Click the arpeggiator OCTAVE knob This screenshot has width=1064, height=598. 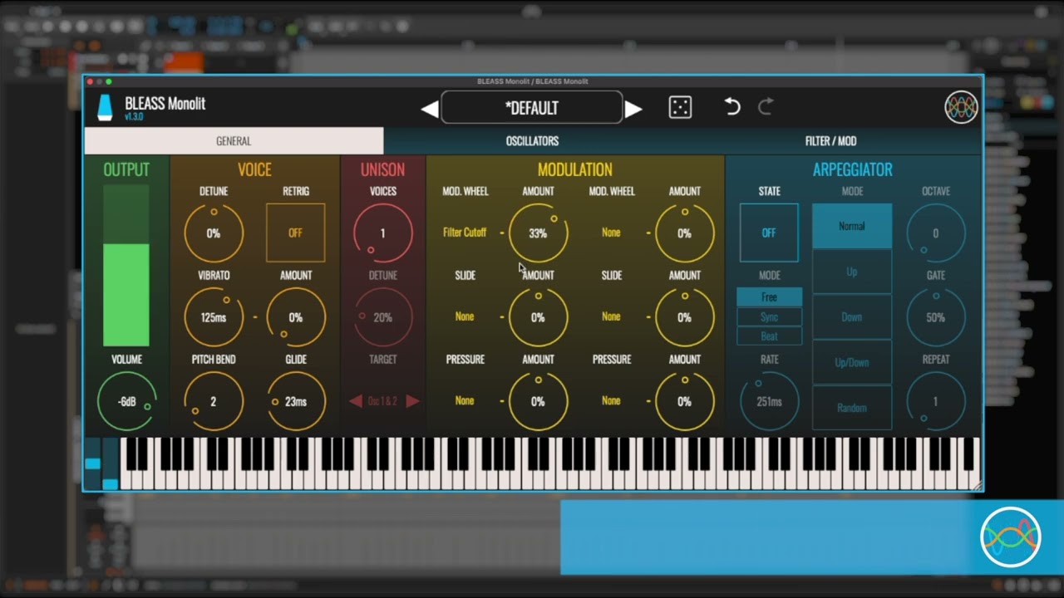coord(935,233)
